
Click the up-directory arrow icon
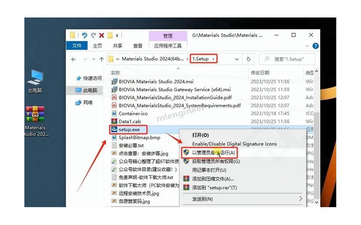pos(102,59)
